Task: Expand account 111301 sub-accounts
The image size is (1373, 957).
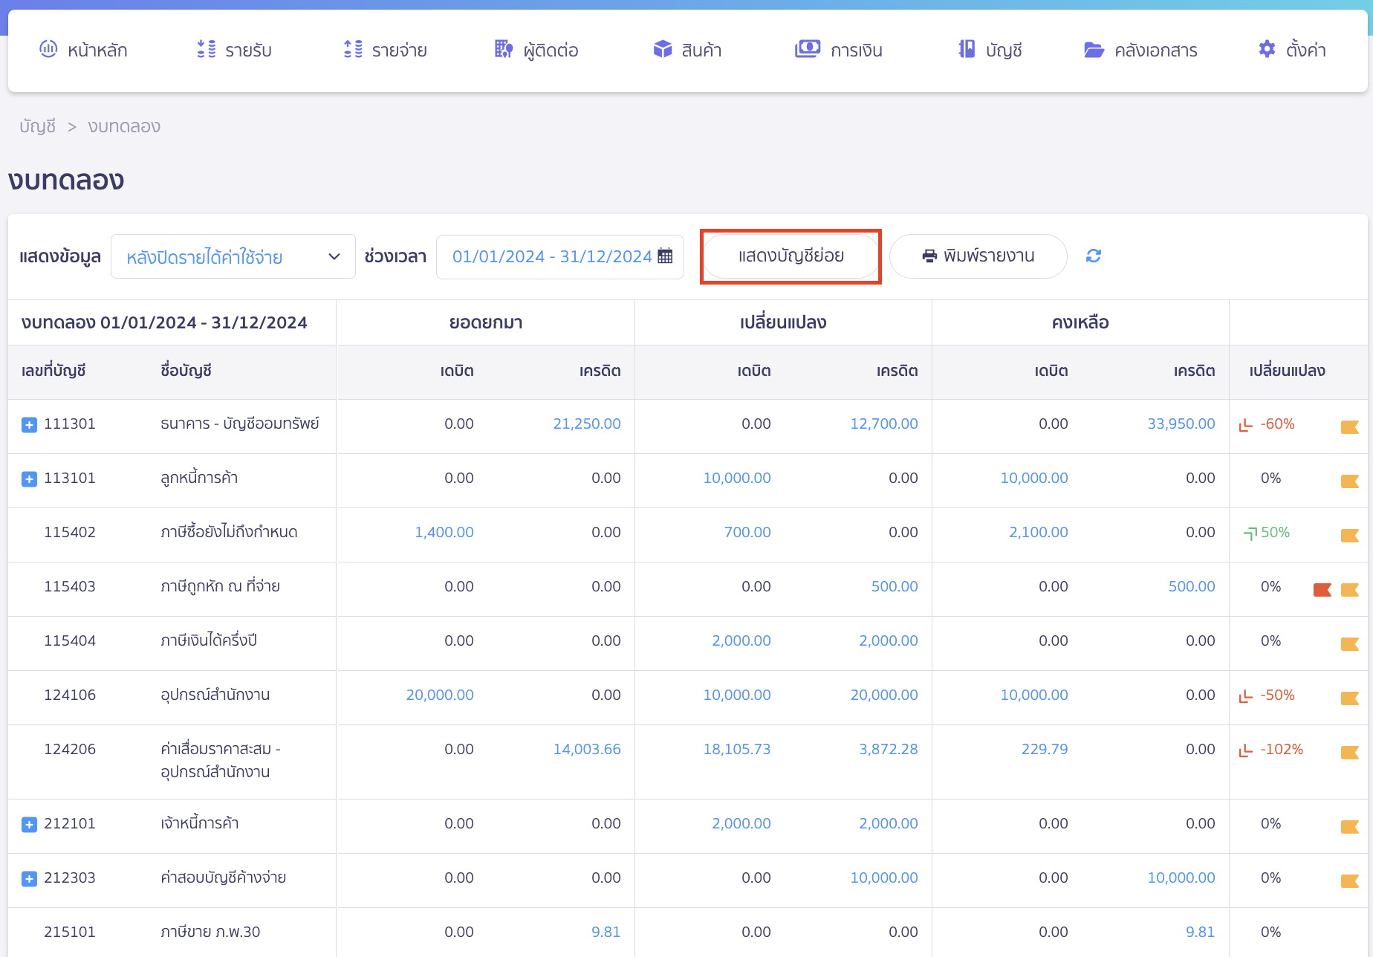Action: 29,425
